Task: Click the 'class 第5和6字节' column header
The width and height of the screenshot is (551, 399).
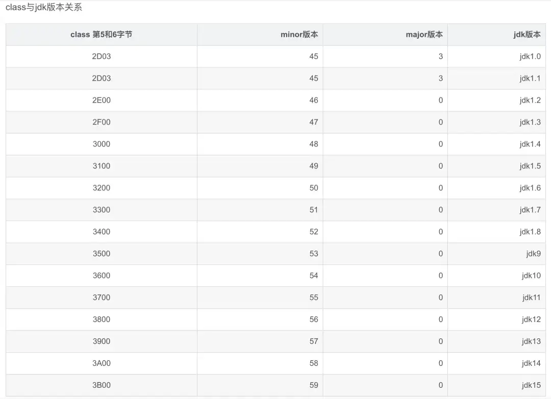Action: pyautogui.click(x=101, y=35)
